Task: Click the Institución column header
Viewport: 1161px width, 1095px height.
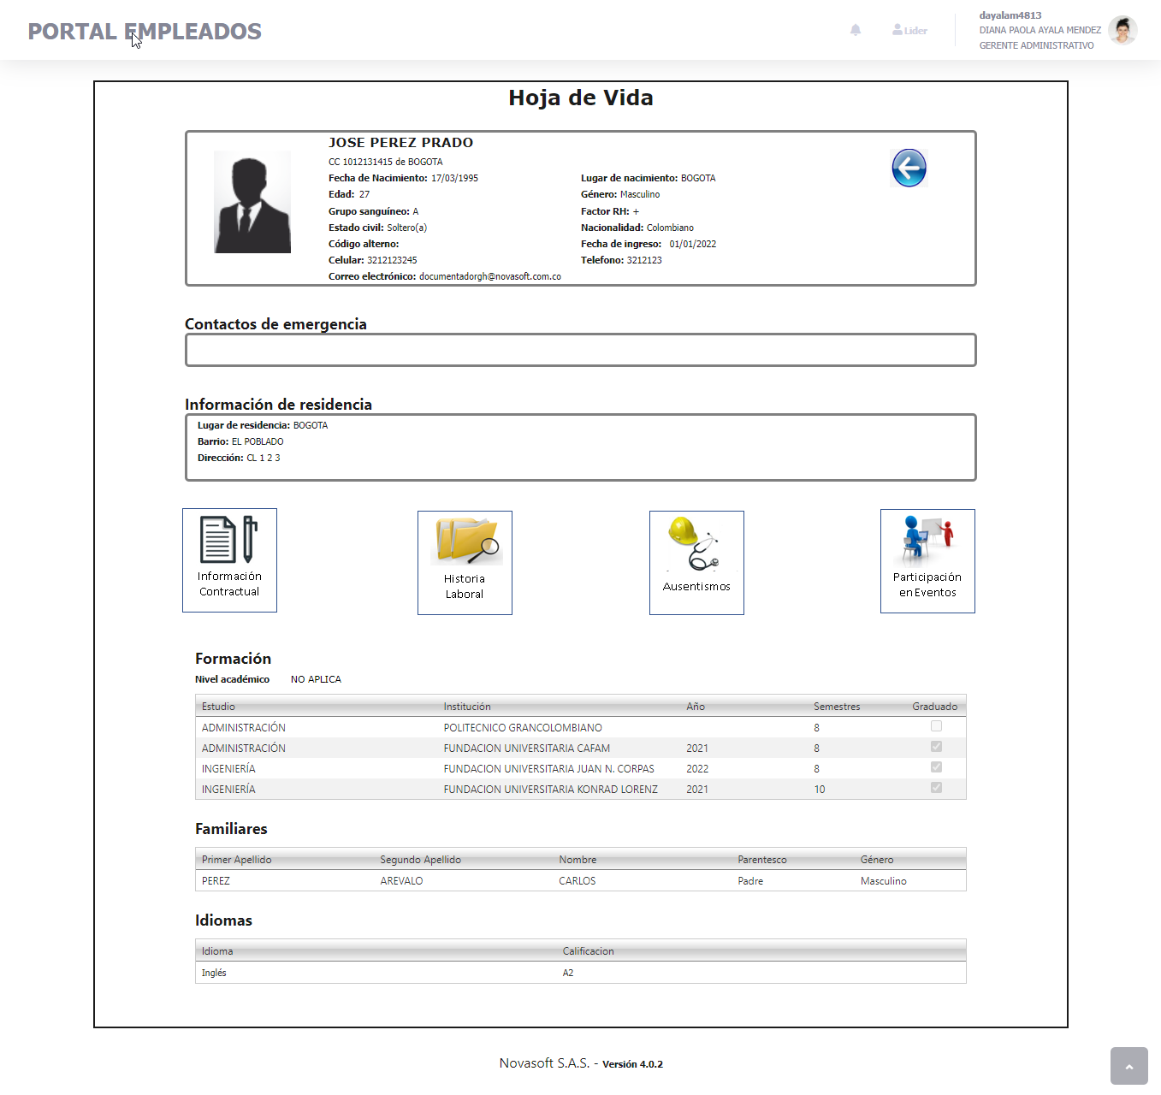Action: 467,707
